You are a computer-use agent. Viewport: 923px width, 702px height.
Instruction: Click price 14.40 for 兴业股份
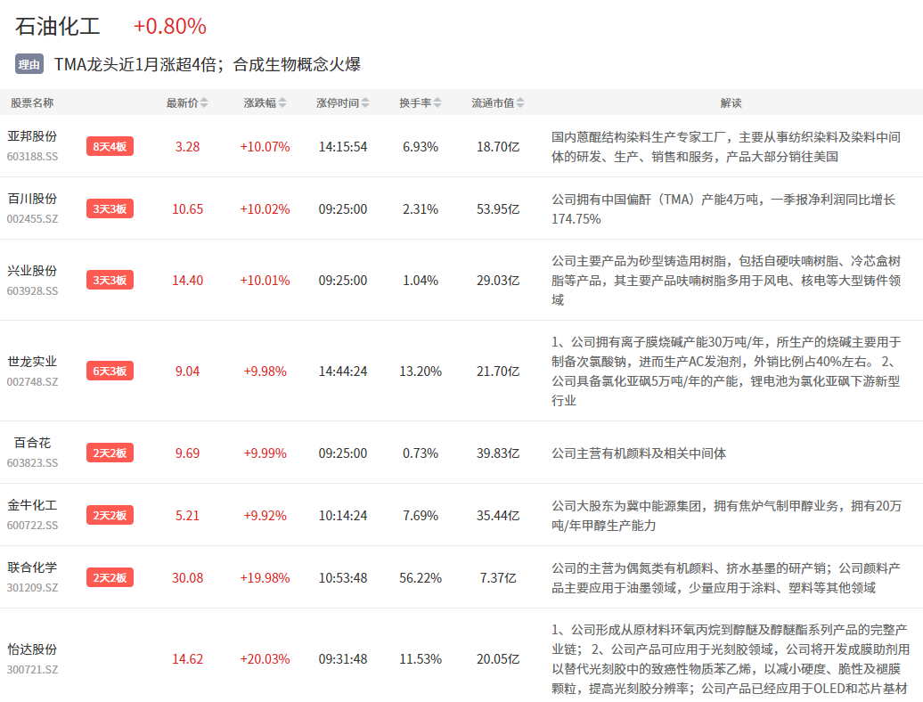tap(188, 281)
